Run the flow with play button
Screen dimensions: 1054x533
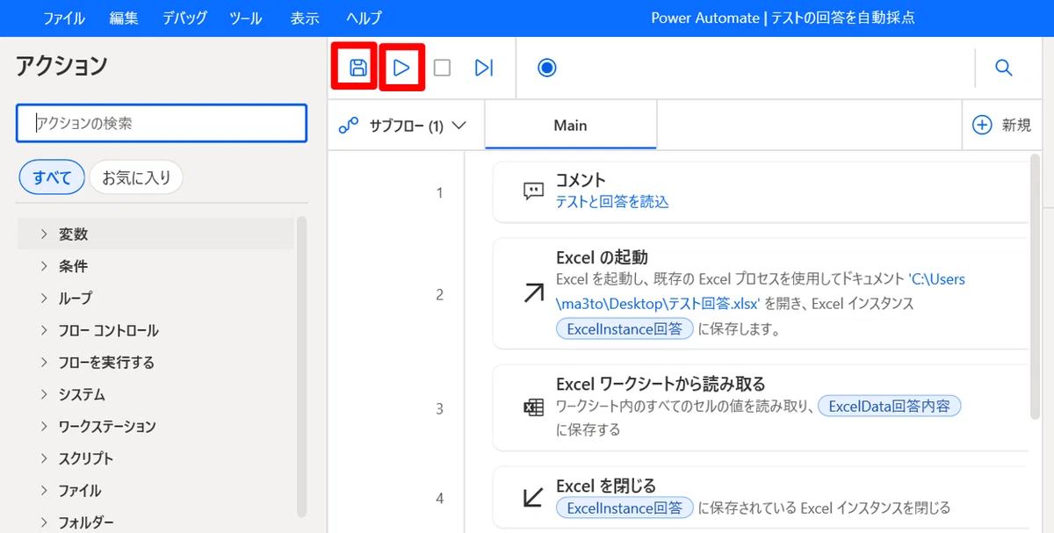pyautogui.click(x=401, y=68)
